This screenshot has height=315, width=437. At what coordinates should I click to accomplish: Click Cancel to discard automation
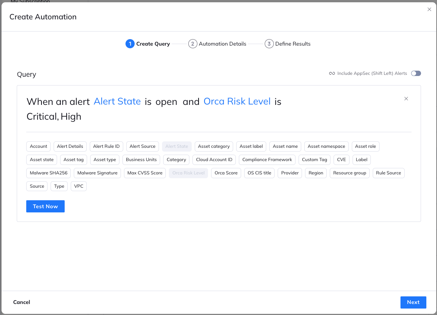pos(21,302)
